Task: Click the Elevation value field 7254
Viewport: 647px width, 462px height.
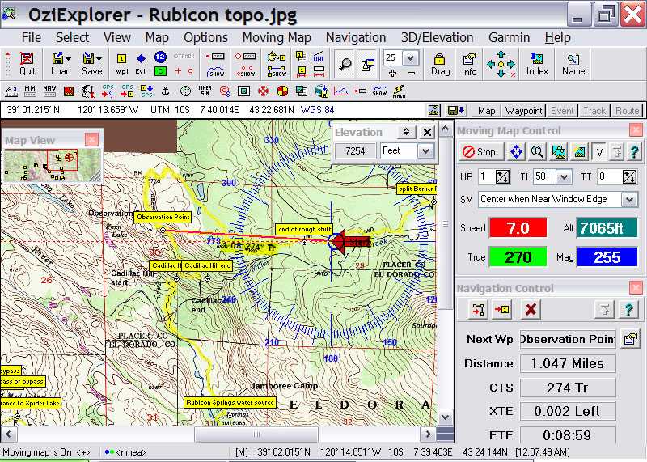Action: coord(355,151)
